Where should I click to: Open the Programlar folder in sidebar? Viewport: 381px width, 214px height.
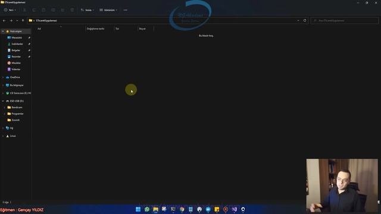tap(17, 114)
